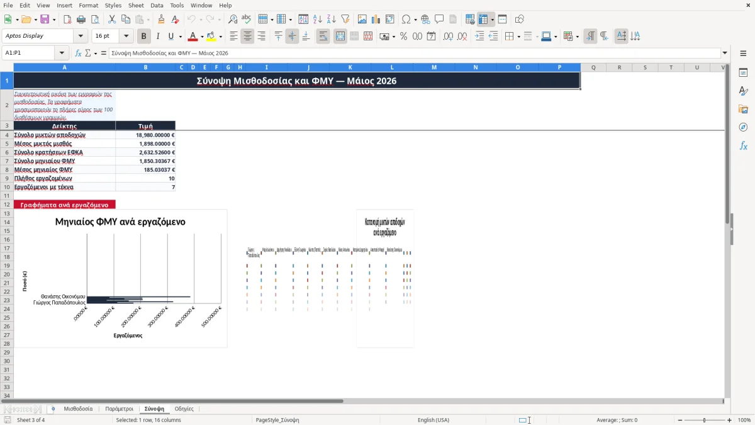Screen dimensions: 755x425
Task: Export the document directly as PDF
Action: pyautogui.click(x=67, y=20)
